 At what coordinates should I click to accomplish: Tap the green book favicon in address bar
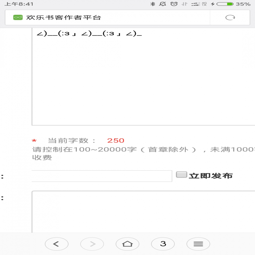[x=17, y=17]
